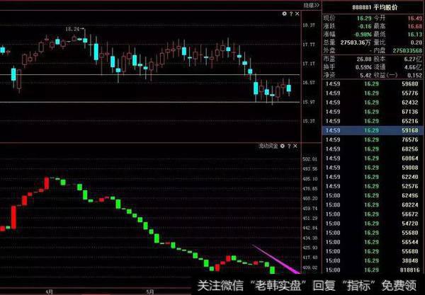
Task: Select the tick row with volume 67136
Action: coord(373,112)
